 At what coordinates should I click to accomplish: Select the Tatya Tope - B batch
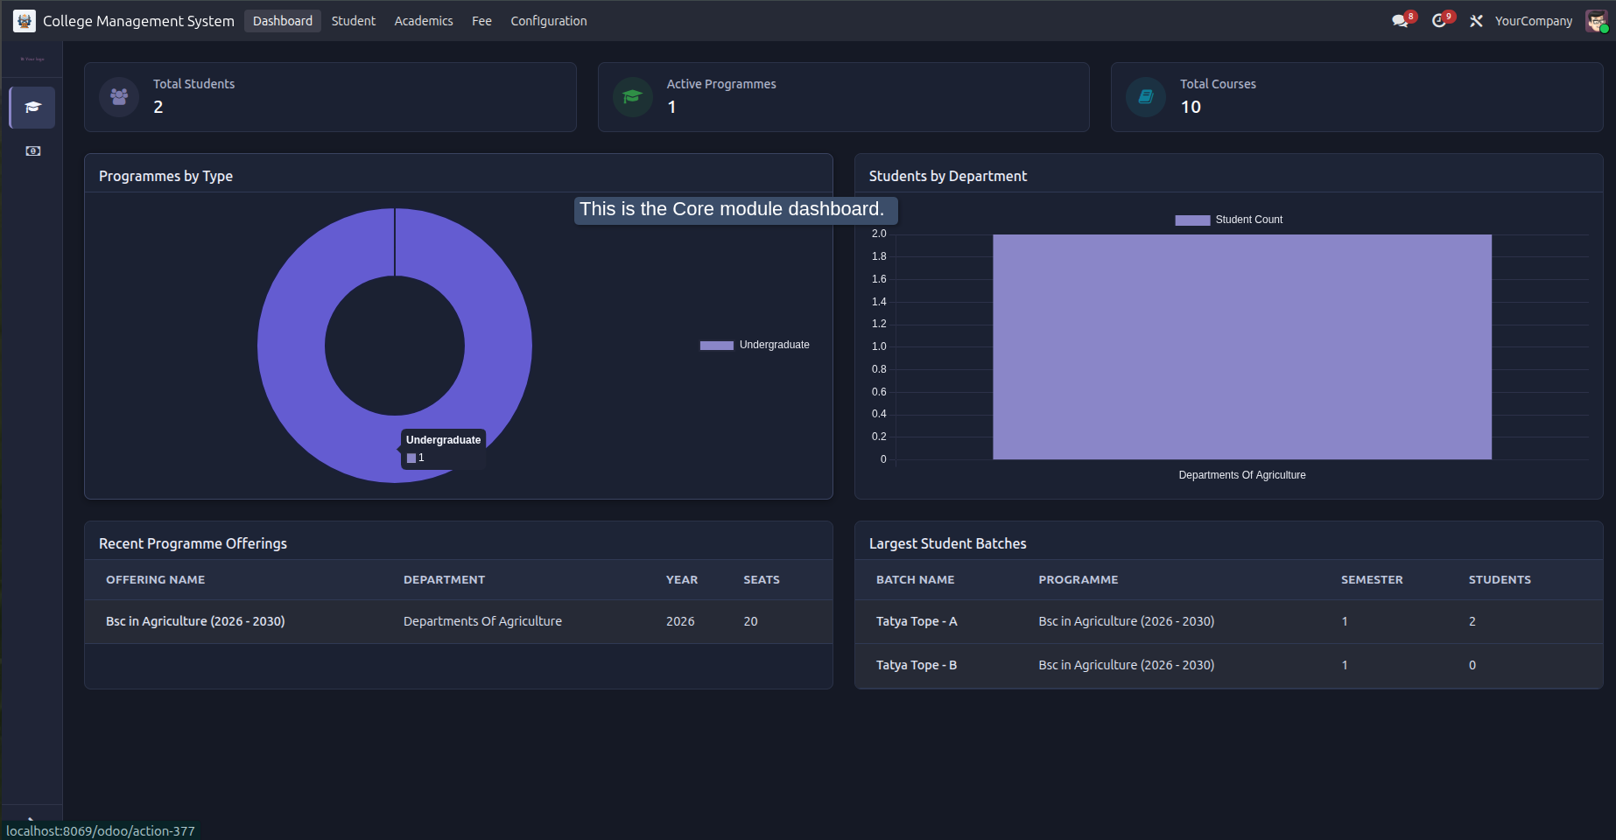point(917,665)
